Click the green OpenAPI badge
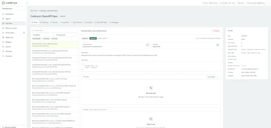 (x=93, y=38)
